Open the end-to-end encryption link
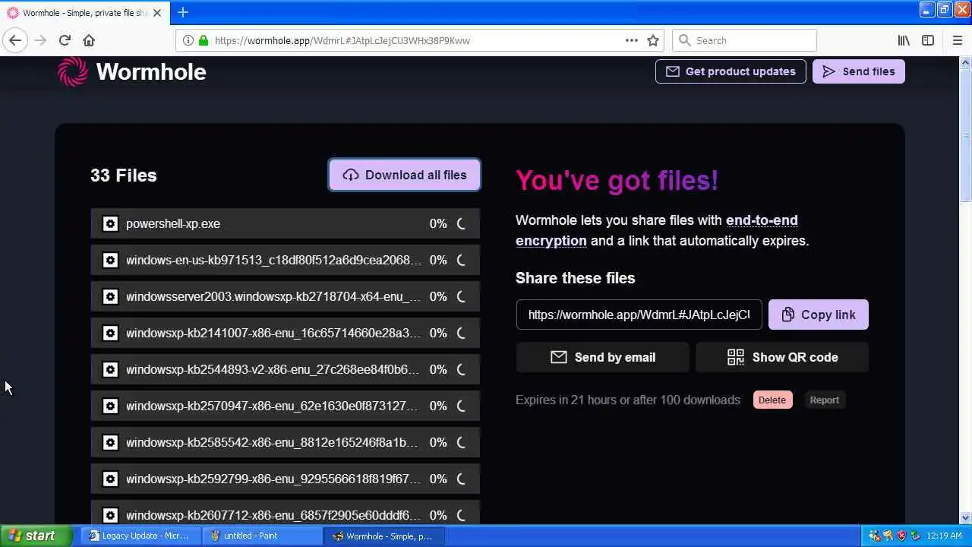The width and height of the screenshot is (972, 547). tap(656, 230)
